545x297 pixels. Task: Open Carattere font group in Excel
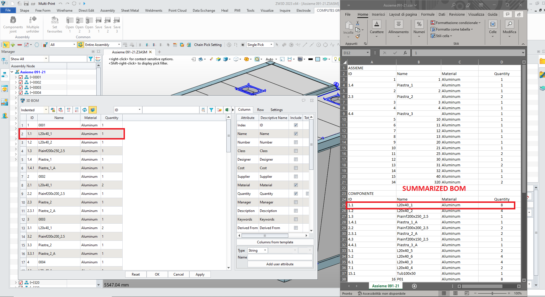coord(377,29)
